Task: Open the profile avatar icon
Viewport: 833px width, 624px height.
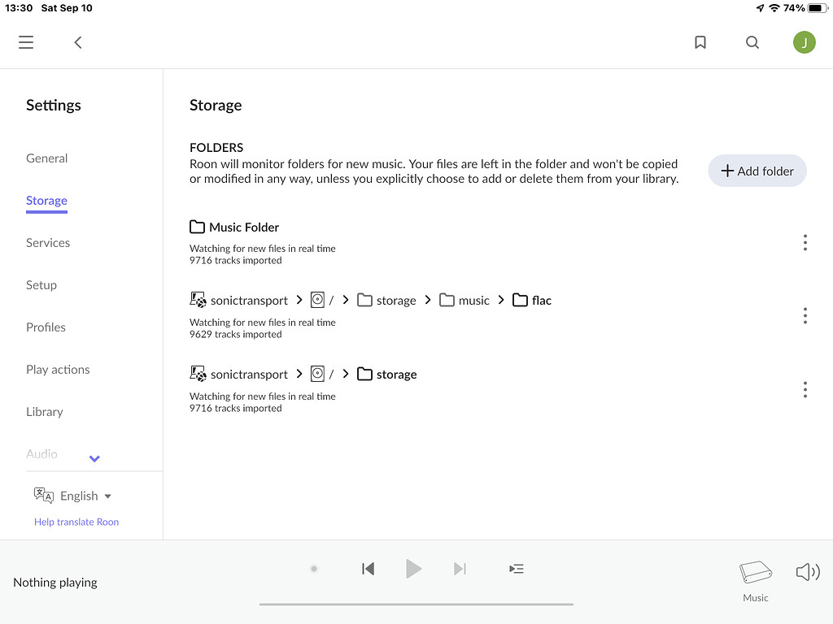Action: [x=804, y=41]
